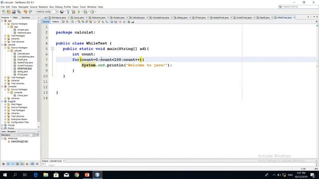Click the Redo toolbar icon
The image size is (319, 179).
[x=30, y=12]
